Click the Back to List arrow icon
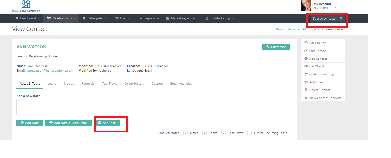This screenshot has height=158, width=391. click(x=306, y=43)
